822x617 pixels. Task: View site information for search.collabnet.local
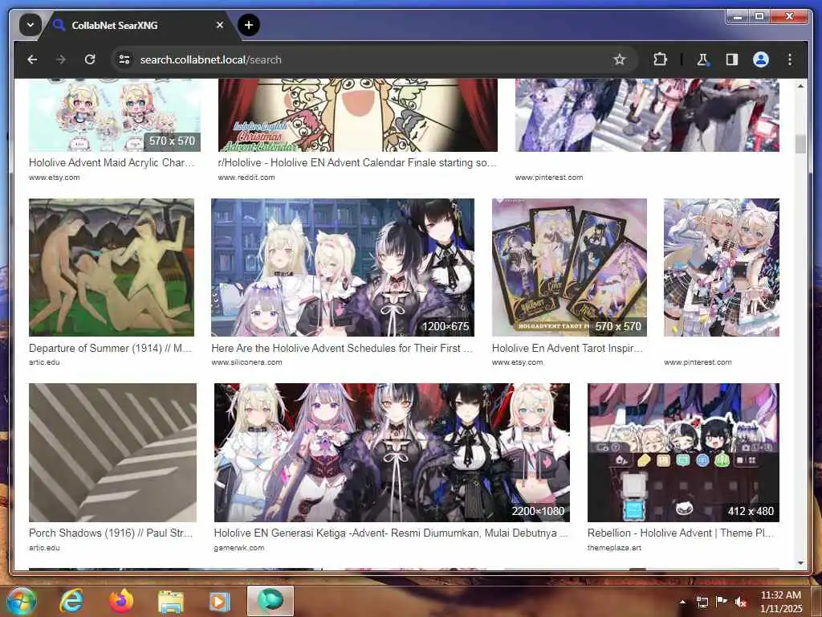coord(124,59)
